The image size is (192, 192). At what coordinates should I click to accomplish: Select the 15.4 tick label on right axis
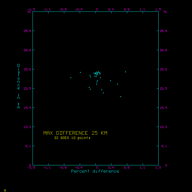click(163, 108)
